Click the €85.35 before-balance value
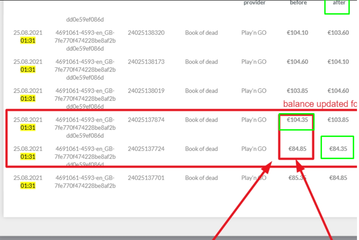Screen dimensions: 359x240 [x=297, y=178]
